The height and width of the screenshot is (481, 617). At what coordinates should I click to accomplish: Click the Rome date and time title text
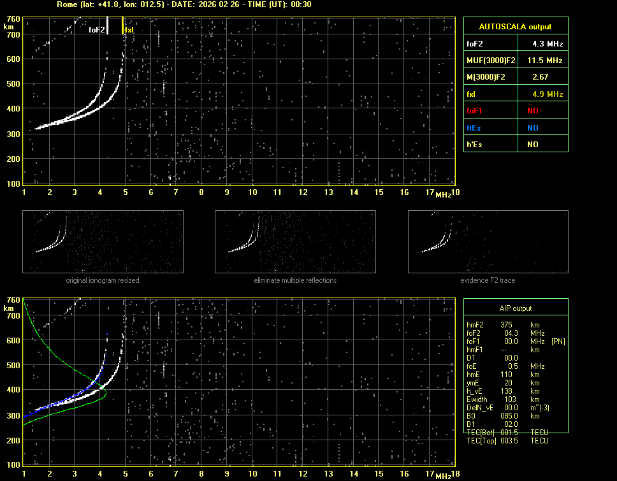click(184, 4)
